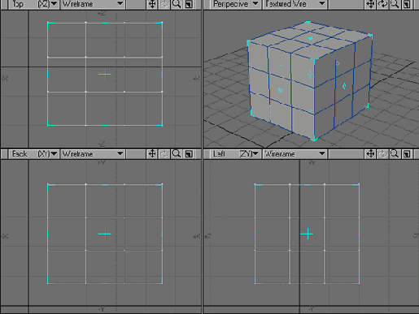
Task: Maximize the Back (XY) viewport
Action: pos(189,154)
